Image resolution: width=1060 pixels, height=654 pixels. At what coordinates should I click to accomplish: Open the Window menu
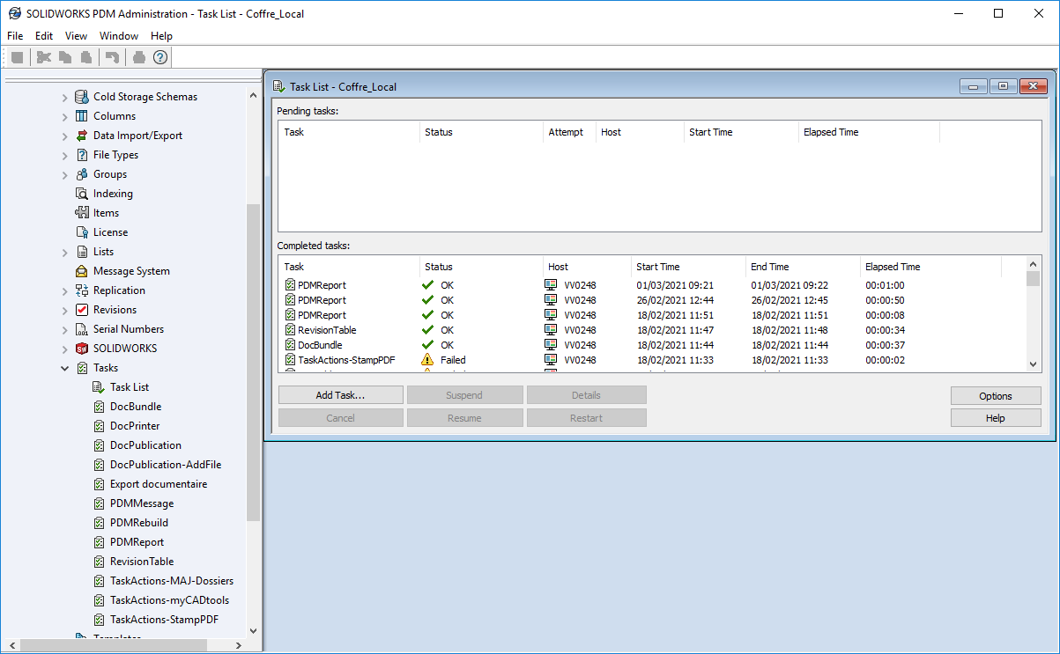click(x=118, y=36)
